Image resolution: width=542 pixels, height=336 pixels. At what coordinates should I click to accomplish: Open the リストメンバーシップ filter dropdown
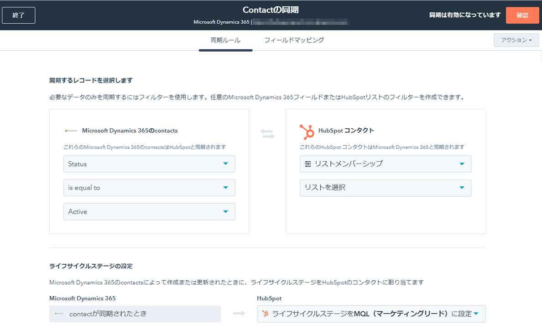click(386, 164)
